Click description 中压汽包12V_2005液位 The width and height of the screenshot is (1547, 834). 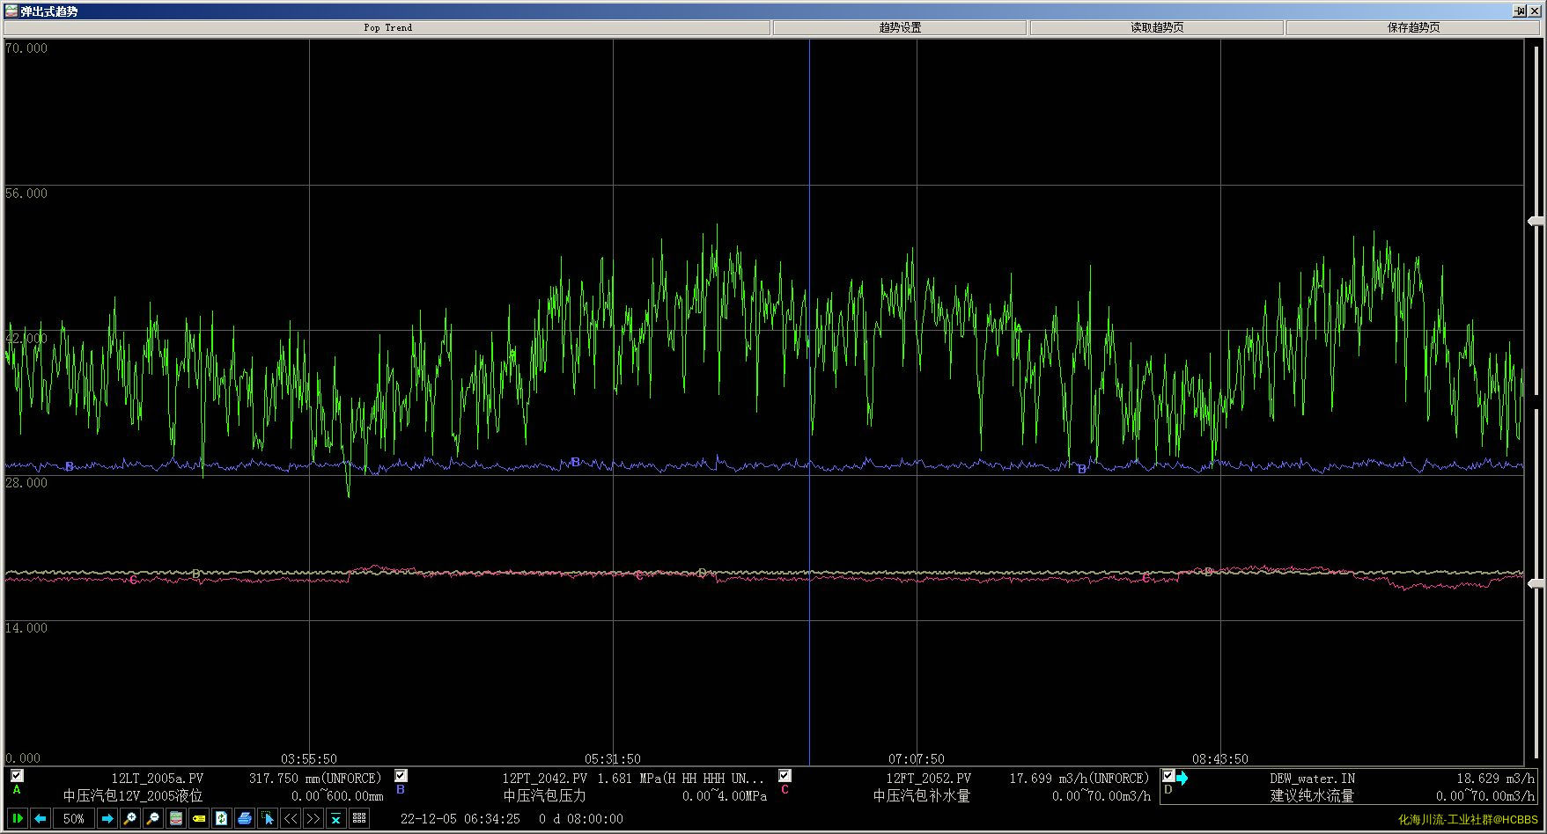(133, 796)
